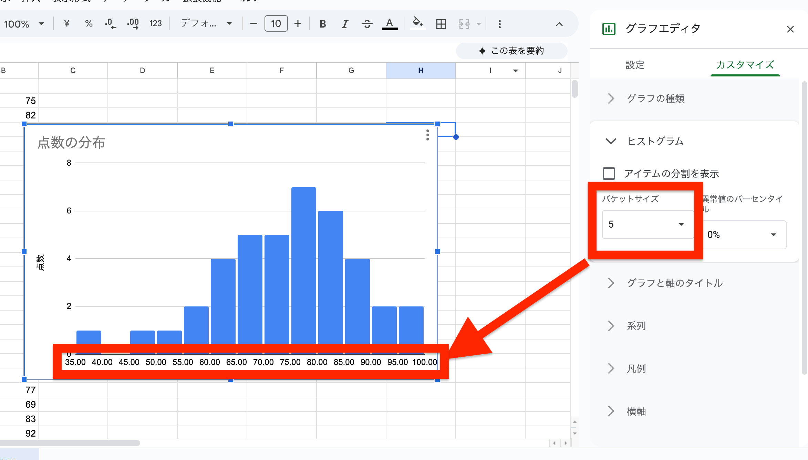Toggle bold formatting in the toolbar
This screenshot has width=808, height=460.
click(x=322, y=23)
